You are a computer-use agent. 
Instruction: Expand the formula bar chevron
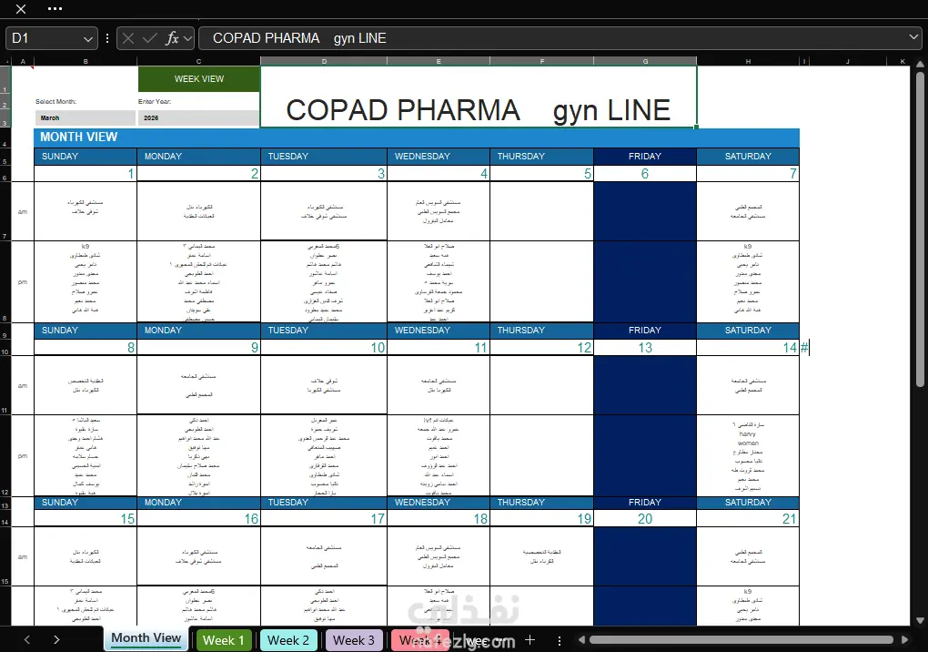pos(913,37)
